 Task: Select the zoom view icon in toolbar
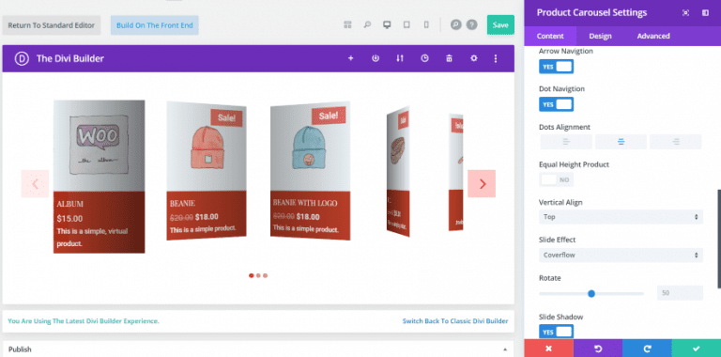coord(367,24)
